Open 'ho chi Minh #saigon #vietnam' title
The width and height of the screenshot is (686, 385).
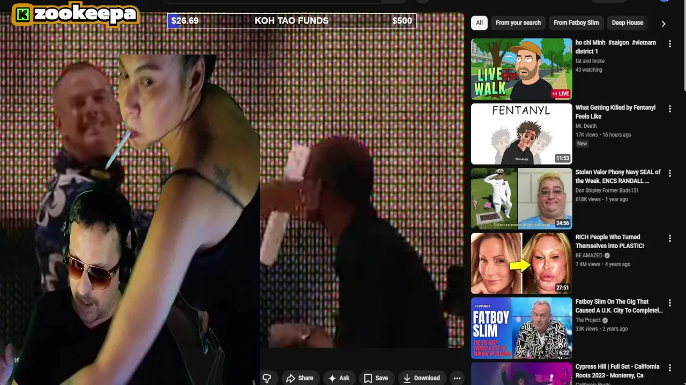coord(616,47)
